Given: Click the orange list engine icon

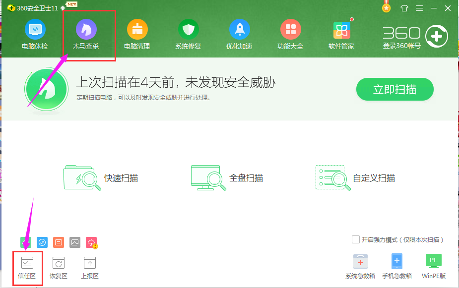Looking at the screenshot, I should point(59,242).
